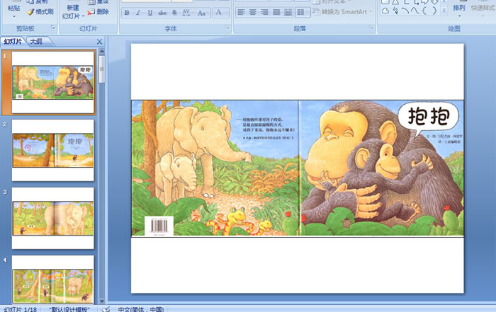Select slide 3 thumbnail

tap(53, 218)
